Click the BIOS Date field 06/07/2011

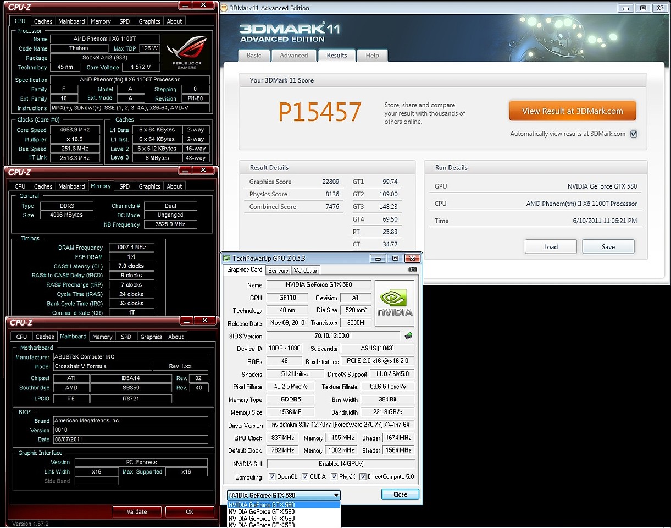pyautogui.click(x=130, y=439)
